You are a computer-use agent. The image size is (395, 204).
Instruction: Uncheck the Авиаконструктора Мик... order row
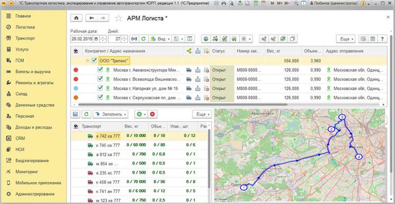100,70
